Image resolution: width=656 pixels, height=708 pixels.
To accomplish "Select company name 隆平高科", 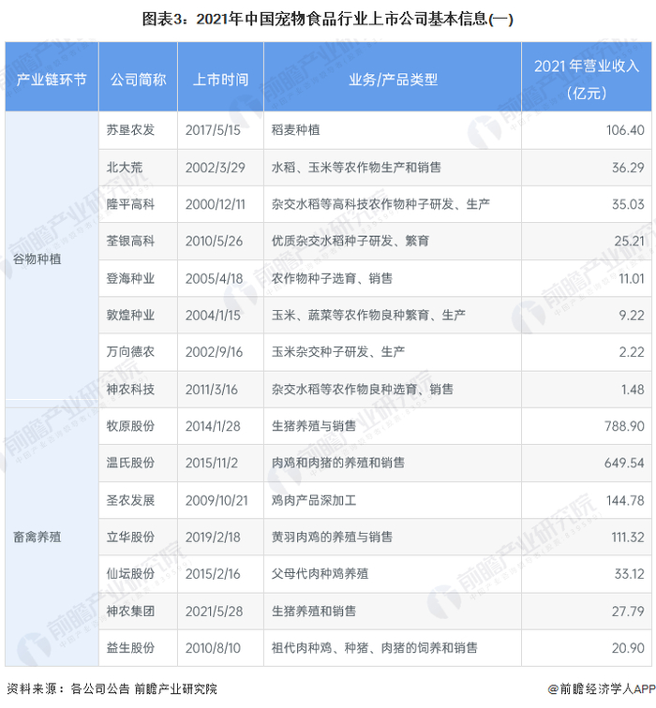I will point(130,204).
